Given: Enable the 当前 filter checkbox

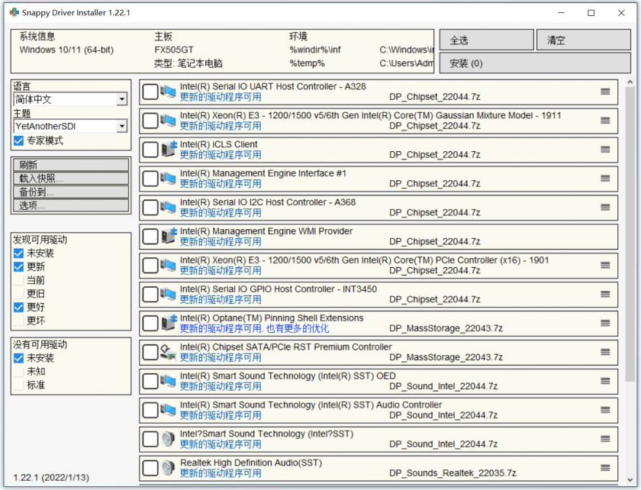Looking at the screenshot, I should (x=19, y=280).
